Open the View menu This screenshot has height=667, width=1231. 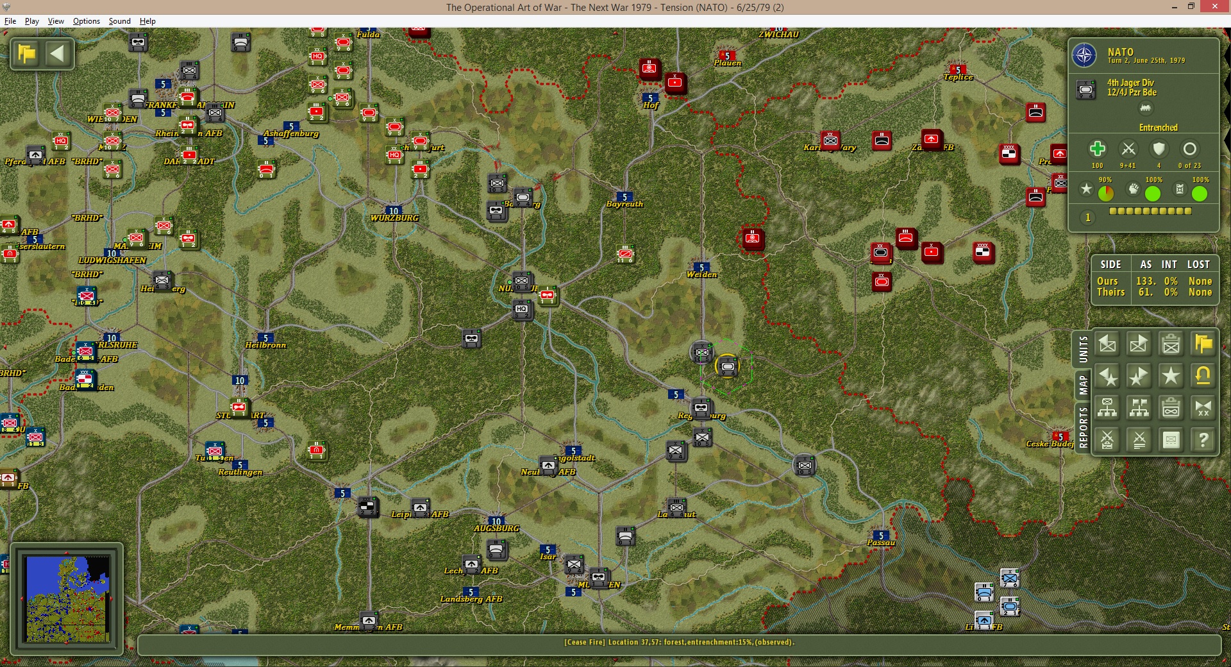pos(56,21)
